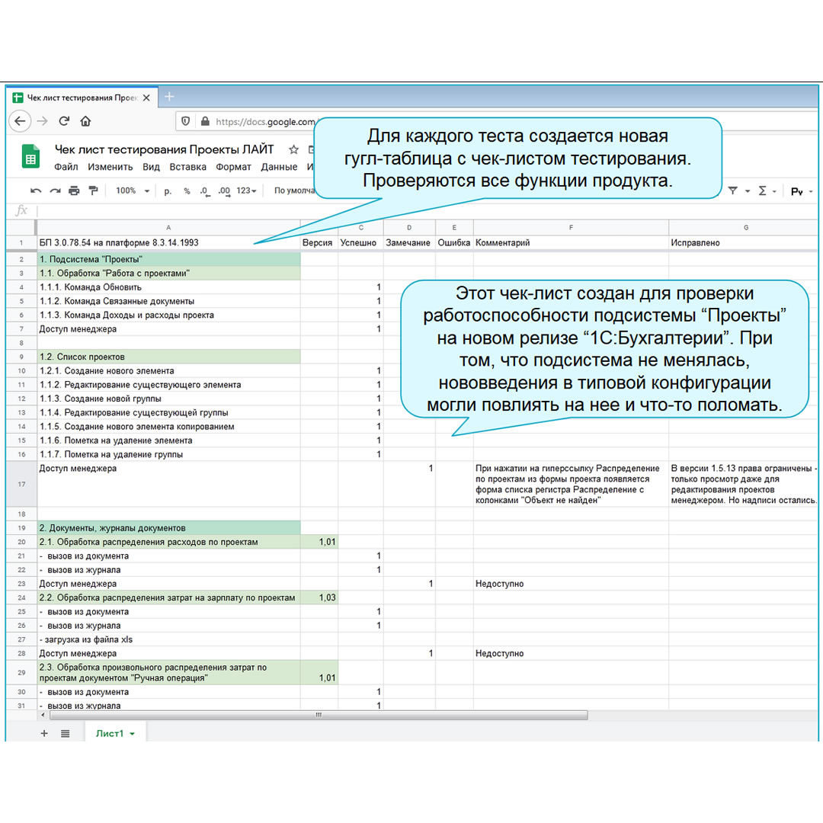Screen dimensions: 823x823
Task: Apply percent format with the % button
Action: [x=187, y=191]
